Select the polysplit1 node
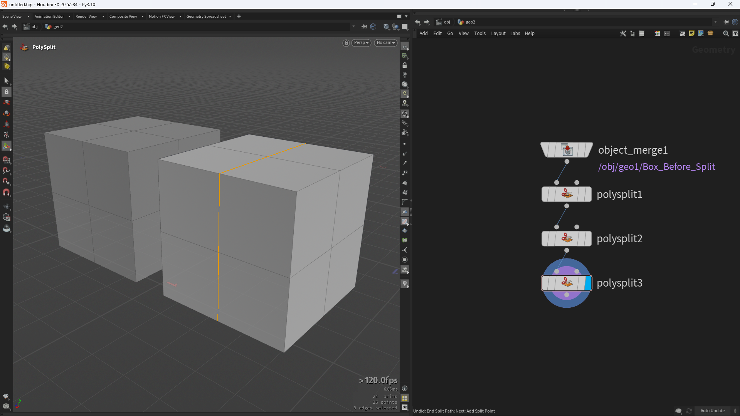This screenshot has width=740, height=416. click(x=567, y=194)
